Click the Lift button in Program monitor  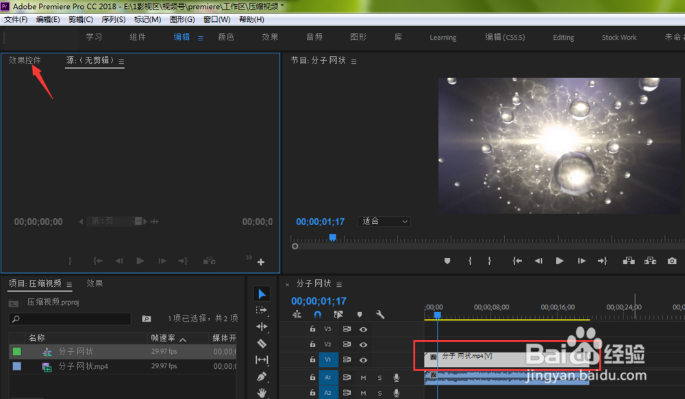tap(629, 261)
